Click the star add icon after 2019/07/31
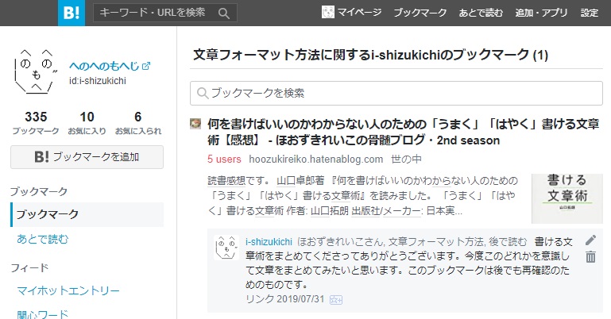The width and height of the screenshot is (611, 319). click(336, 299)
